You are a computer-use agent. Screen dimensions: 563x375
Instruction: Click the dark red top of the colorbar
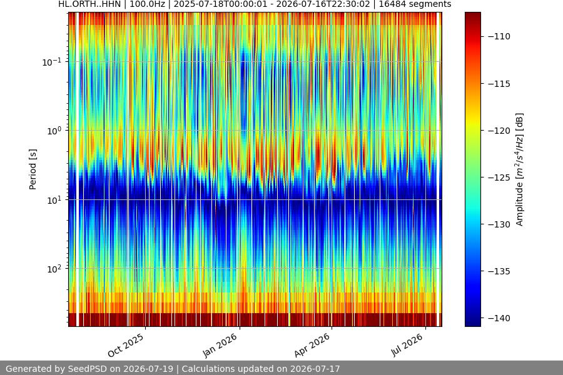coord(472,16)
